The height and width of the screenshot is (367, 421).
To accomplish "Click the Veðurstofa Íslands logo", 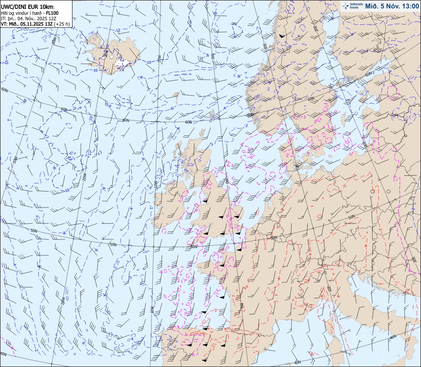I will click(x=352, y=6).
